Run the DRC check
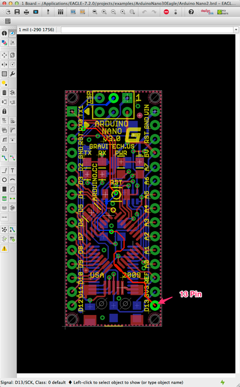240x387 pixels. click(12, 239)
